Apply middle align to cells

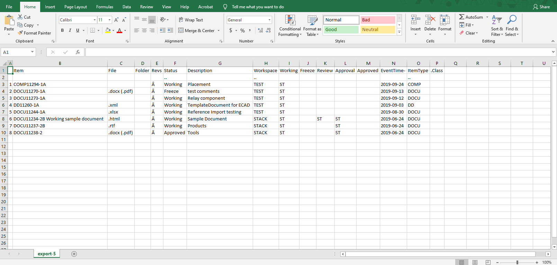click(144, 19)
